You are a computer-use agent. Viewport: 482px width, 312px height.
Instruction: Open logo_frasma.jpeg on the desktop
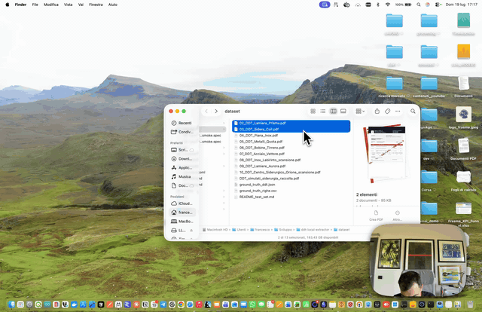coord(463,118)
